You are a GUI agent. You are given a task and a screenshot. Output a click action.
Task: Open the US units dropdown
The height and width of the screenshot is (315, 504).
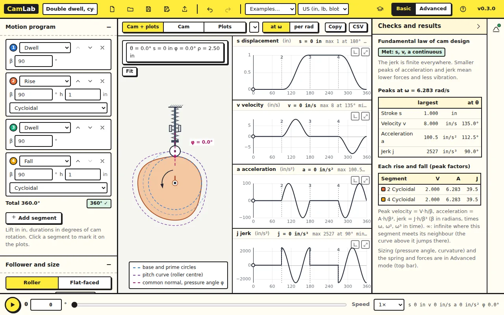(x=323, y=9)
